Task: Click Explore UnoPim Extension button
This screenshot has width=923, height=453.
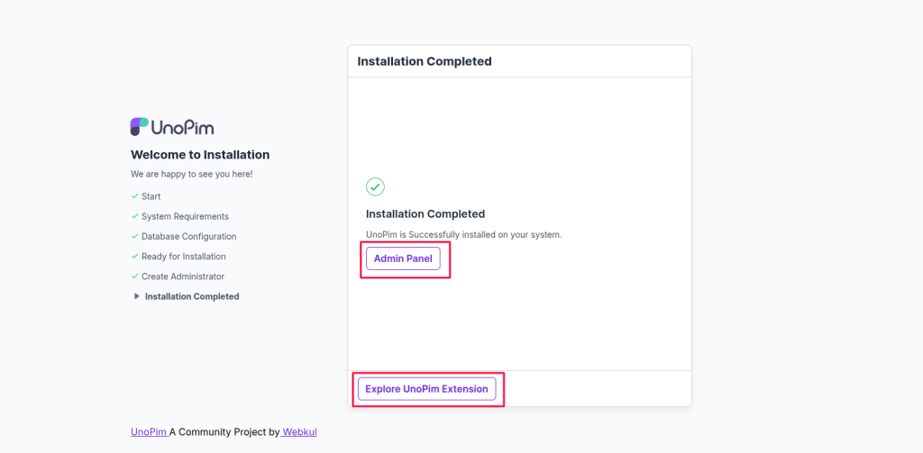Action: [x=426, y=389]
